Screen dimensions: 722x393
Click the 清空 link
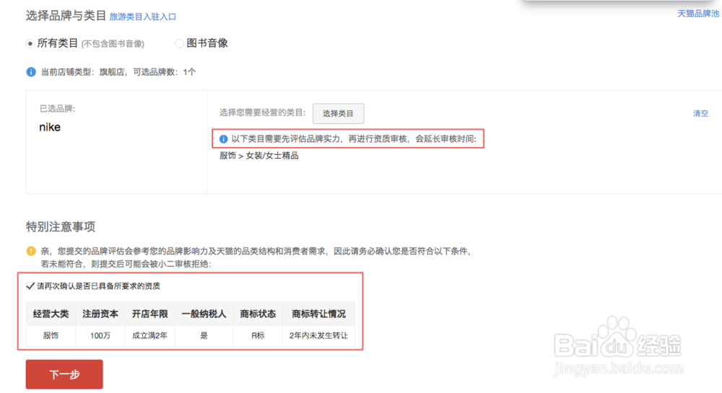pyautogui.click(x=700, y=113)
